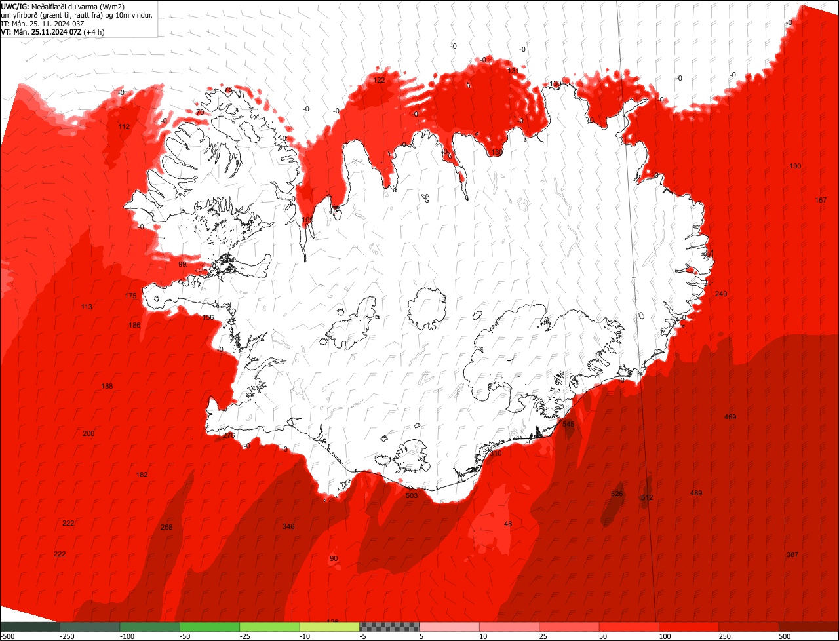
Task: Click the map value 346 south of Iceland
Action: click(x=288, y=526)
